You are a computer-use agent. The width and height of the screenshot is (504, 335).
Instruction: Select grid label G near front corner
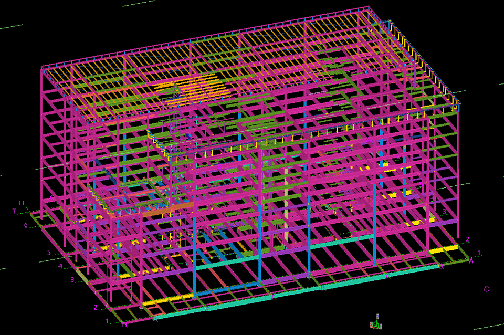click(x=155, y=319)
